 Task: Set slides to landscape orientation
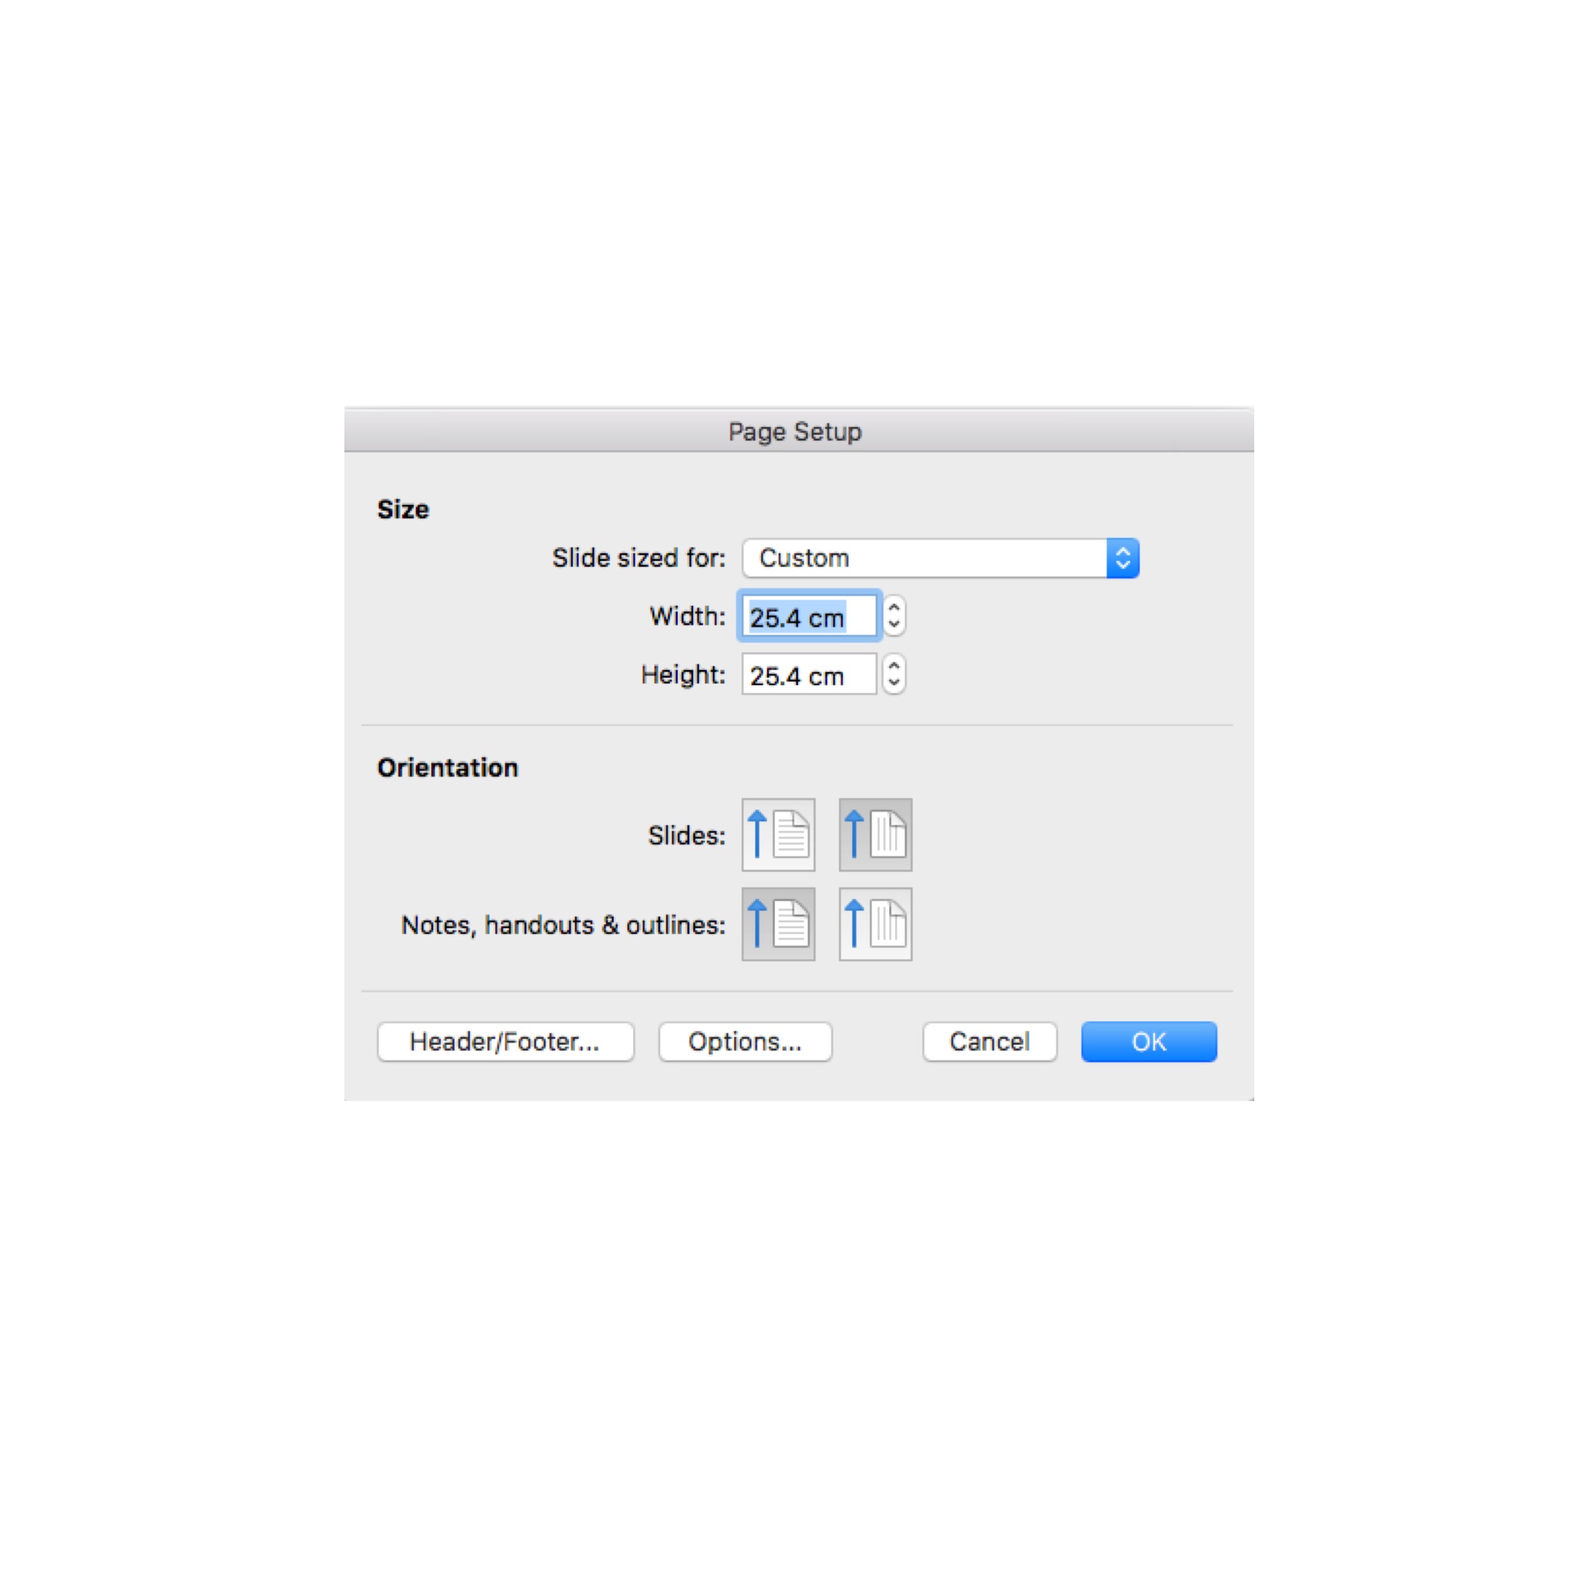875,835
